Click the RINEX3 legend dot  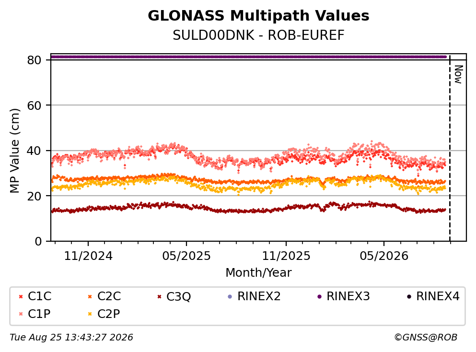(319, 296)
